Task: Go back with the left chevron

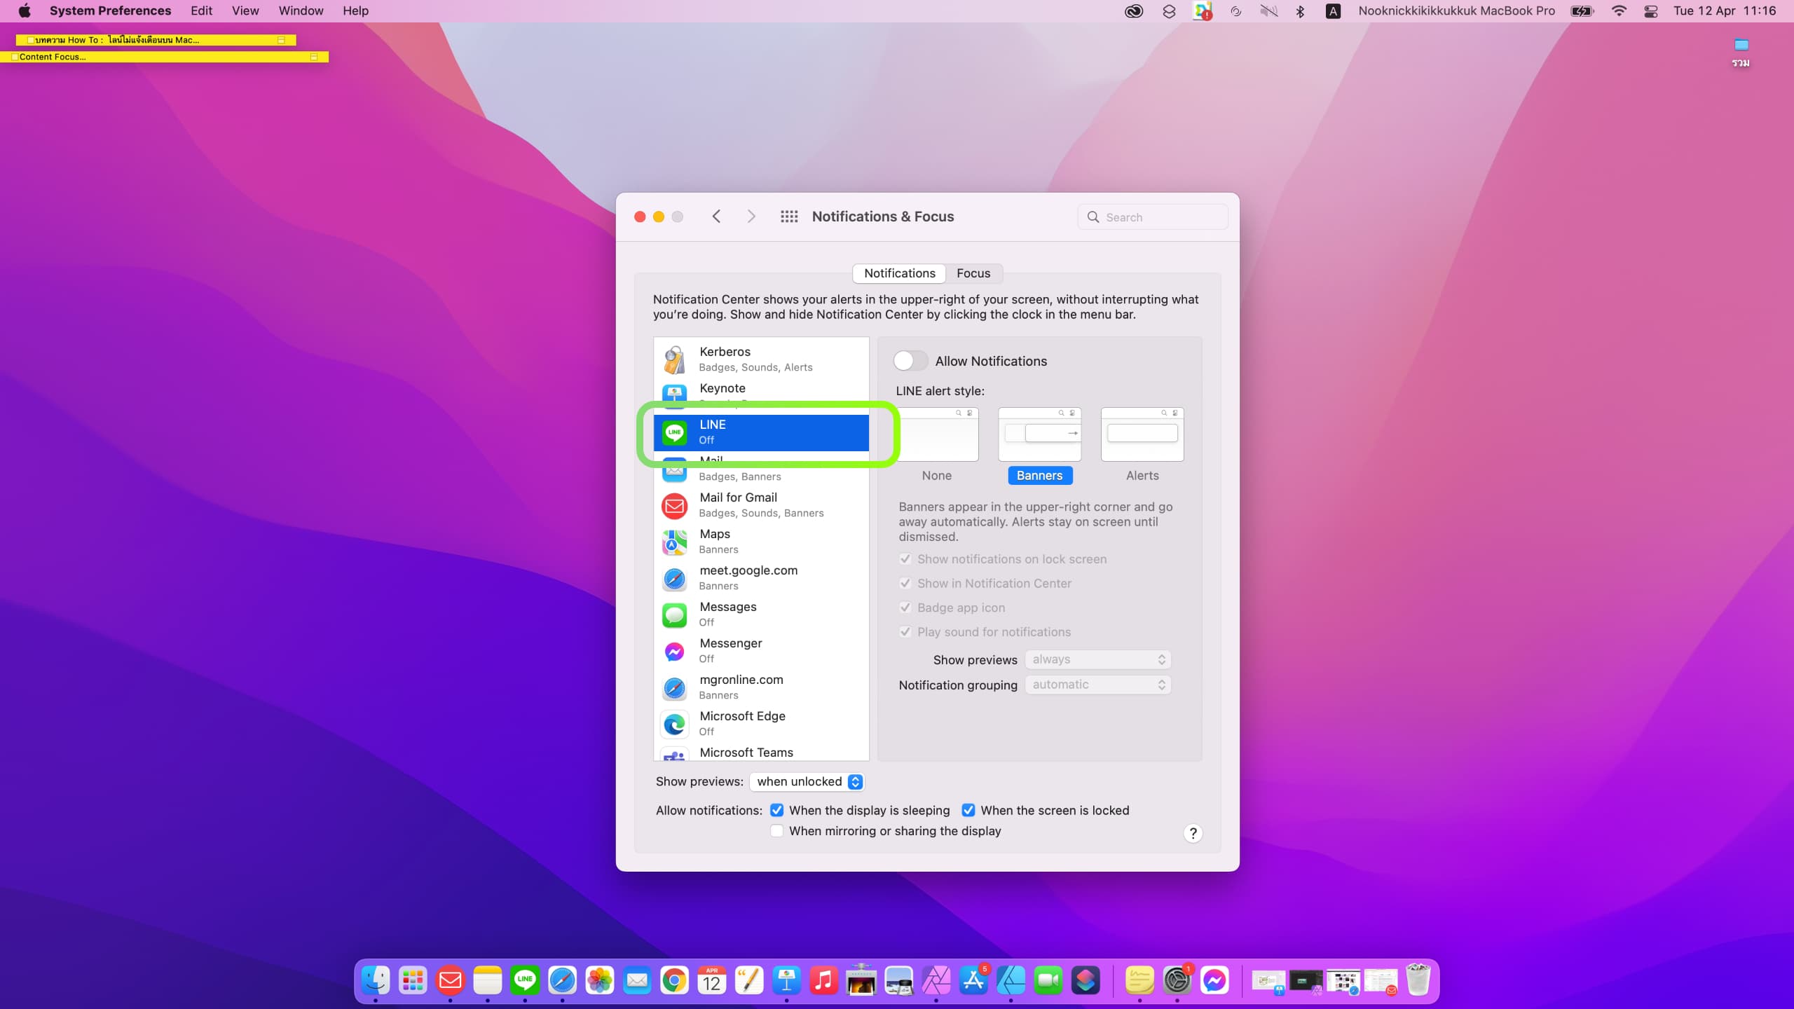Action: 716,217
